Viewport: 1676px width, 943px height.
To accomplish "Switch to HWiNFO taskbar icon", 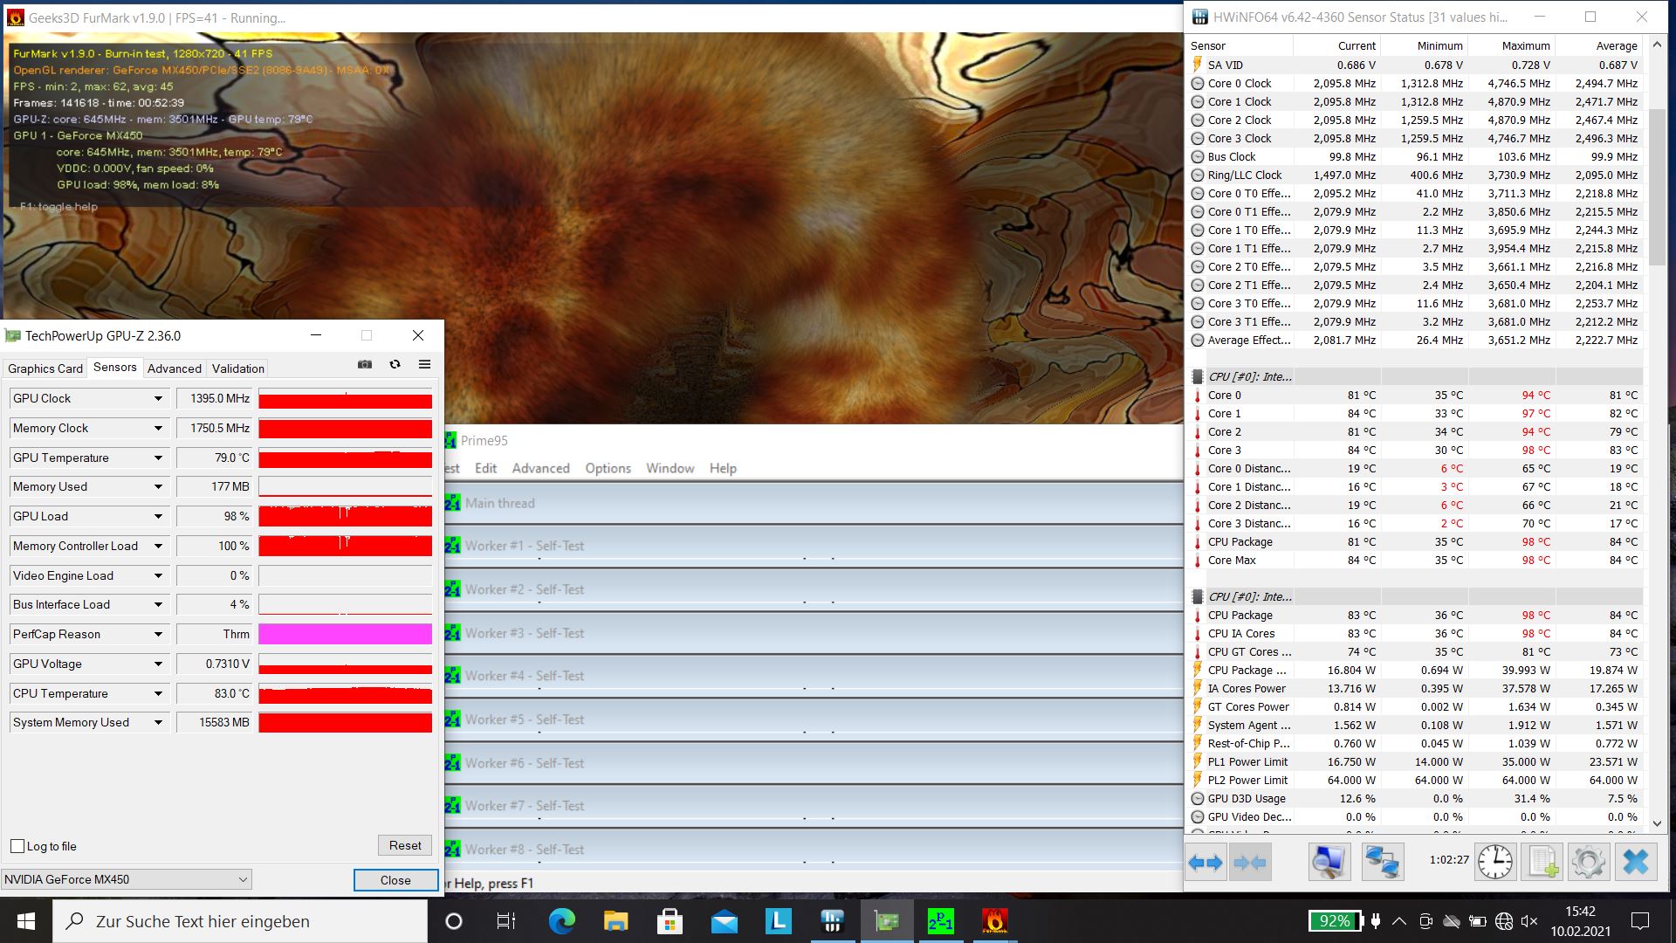I will (x=832, y=921).
